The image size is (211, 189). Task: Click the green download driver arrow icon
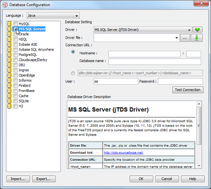point(197,38)
